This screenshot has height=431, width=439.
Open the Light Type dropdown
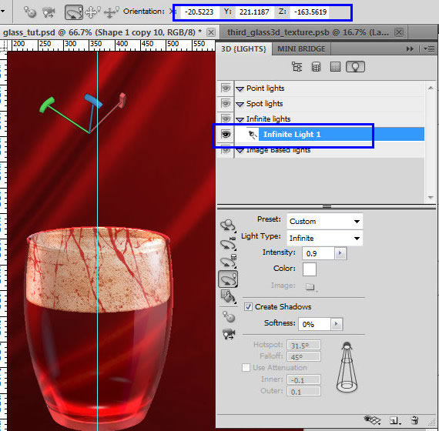pos(325,238)
